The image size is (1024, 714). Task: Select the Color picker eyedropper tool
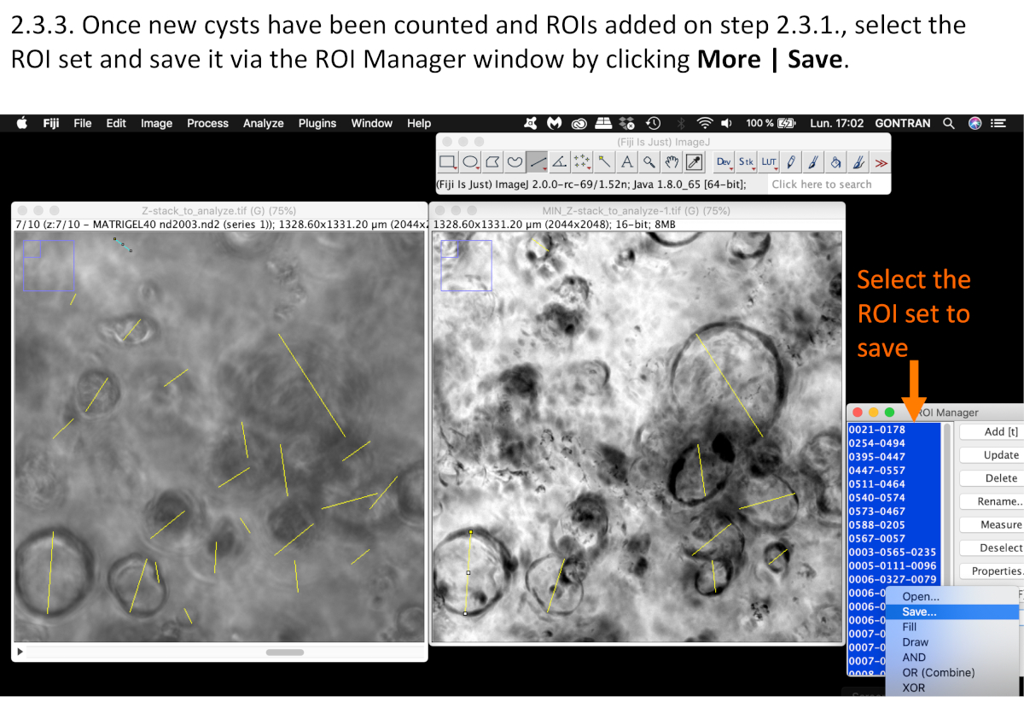click(693, 161)
